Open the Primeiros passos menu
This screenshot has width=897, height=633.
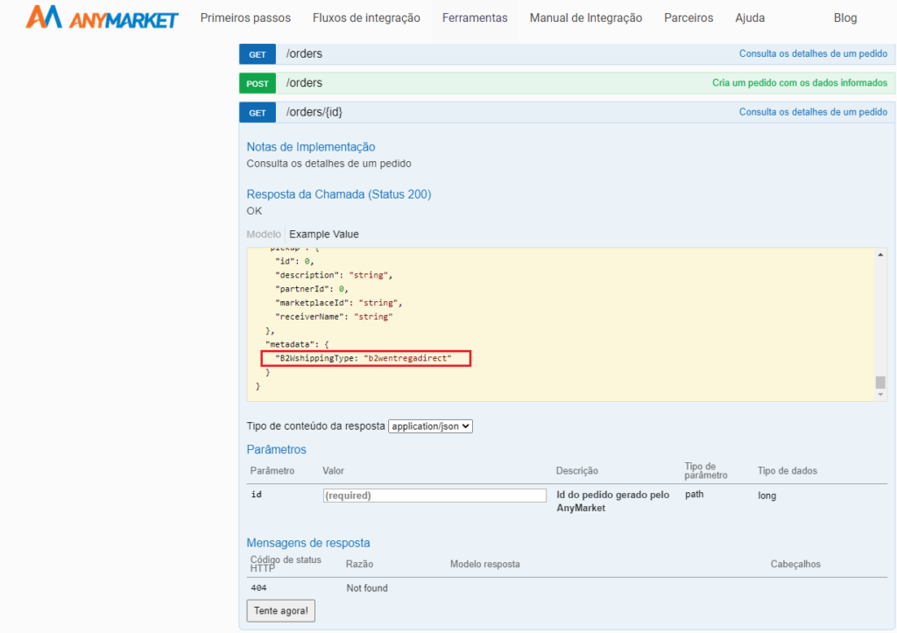click(245, 18)
